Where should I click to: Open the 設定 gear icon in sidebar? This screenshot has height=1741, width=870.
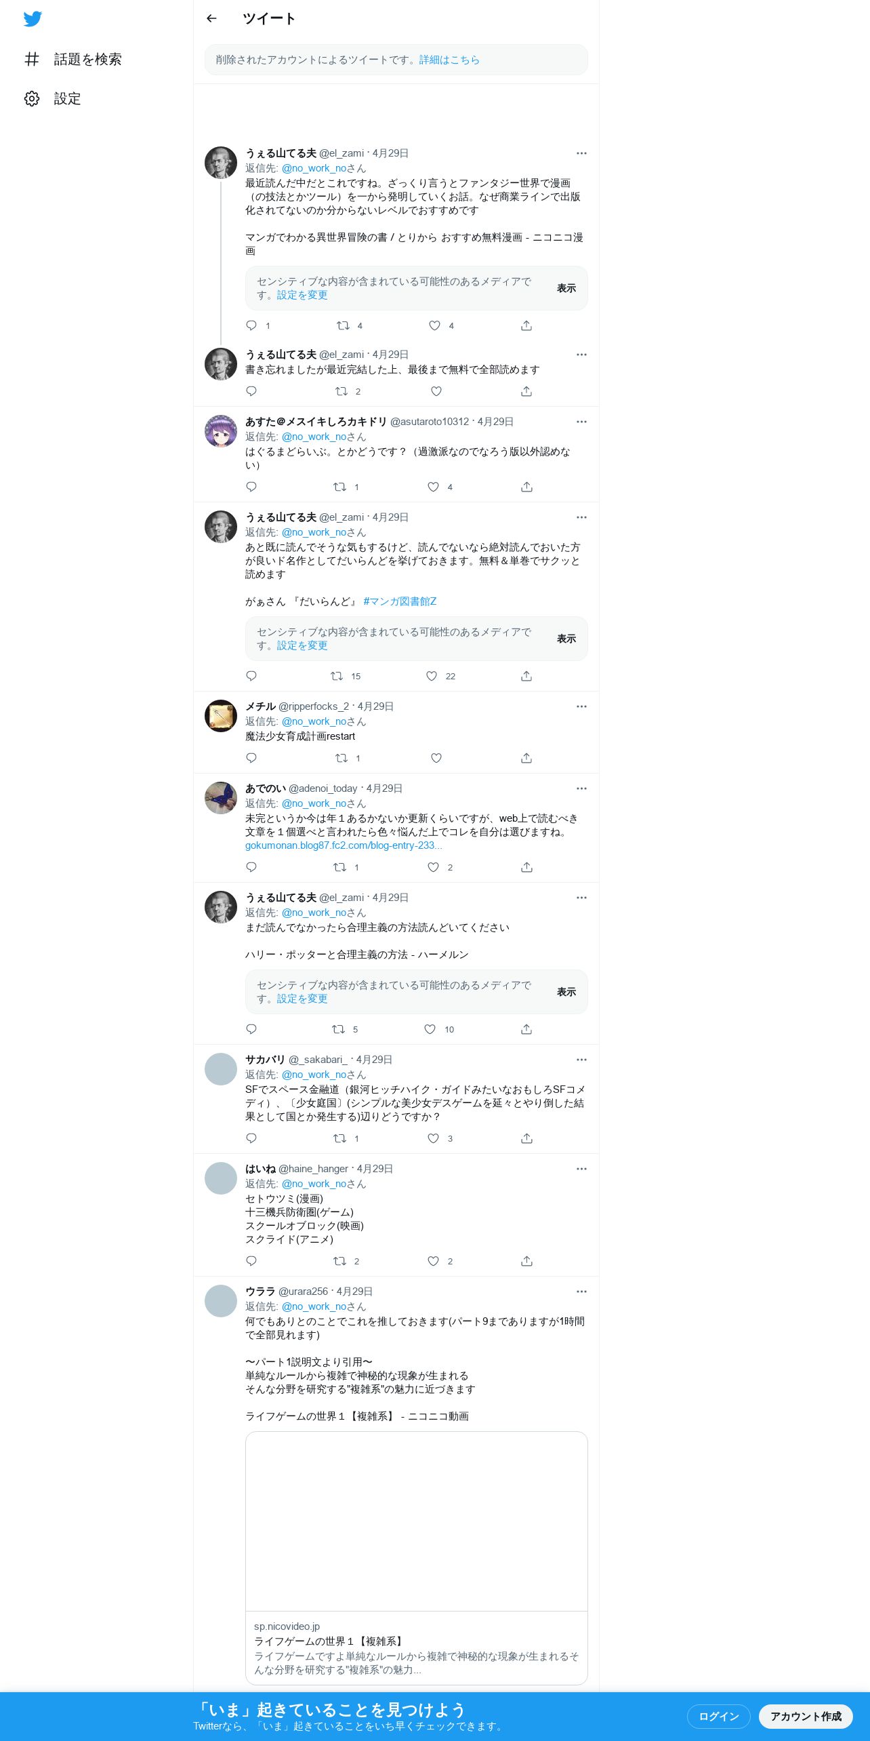[32, 99]
